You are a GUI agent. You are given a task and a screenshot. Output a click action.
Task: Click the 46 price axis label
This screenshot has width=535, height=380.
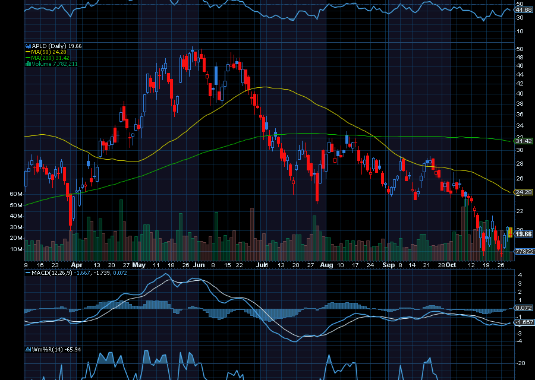point(520,66)
